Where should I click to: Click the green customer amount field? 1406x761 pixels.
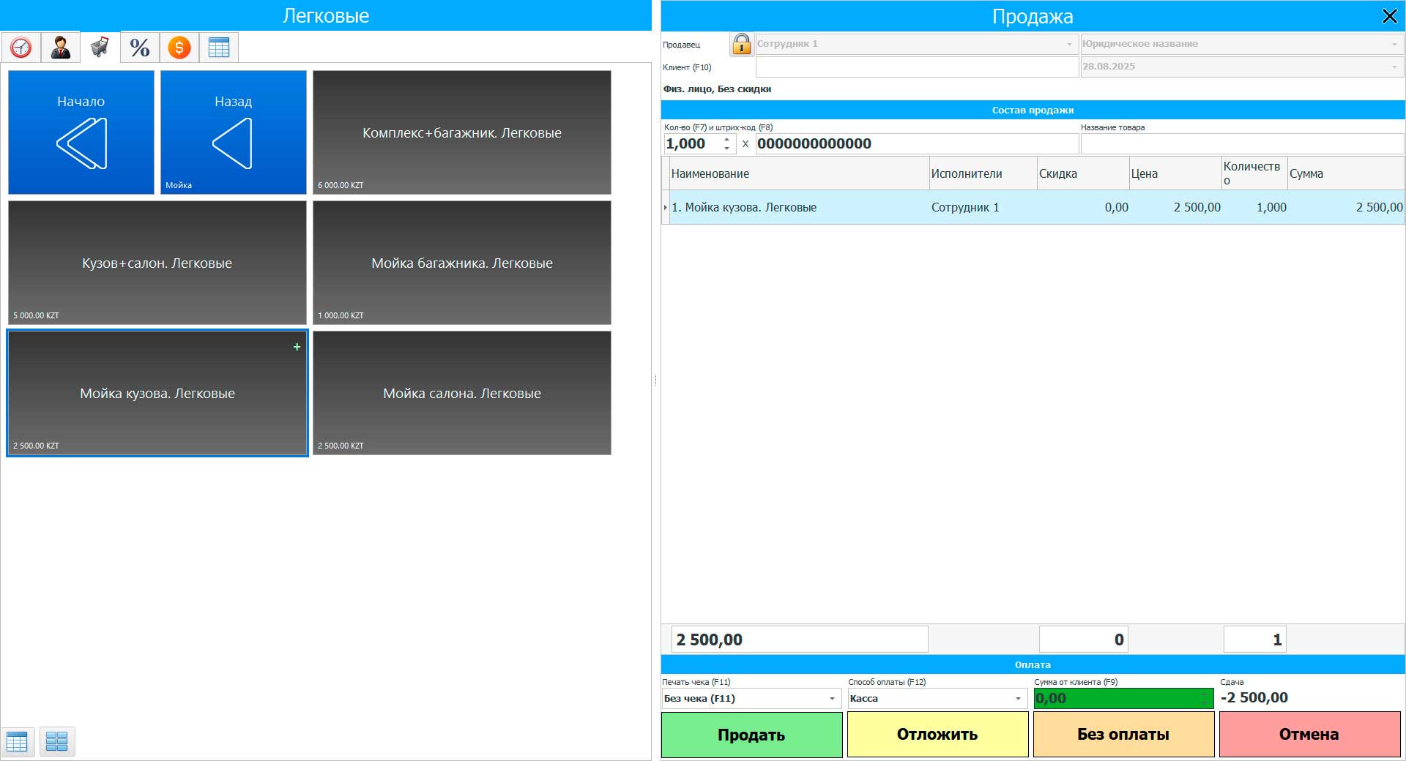click(x=1117, y=699)
